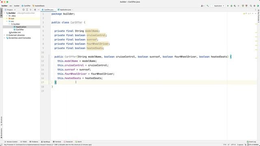
Task: Click line separator LF in status bar
Action: tap(228, 145)
